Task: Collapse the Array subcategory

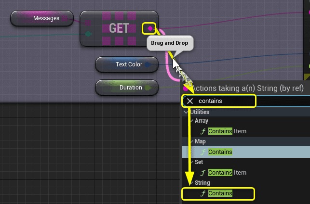Action: click(191, 121)
